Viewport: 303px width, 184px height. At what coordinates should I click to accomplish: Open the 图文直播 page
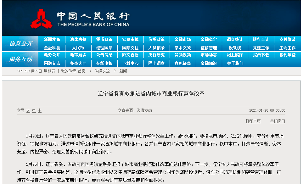[130, 55]
